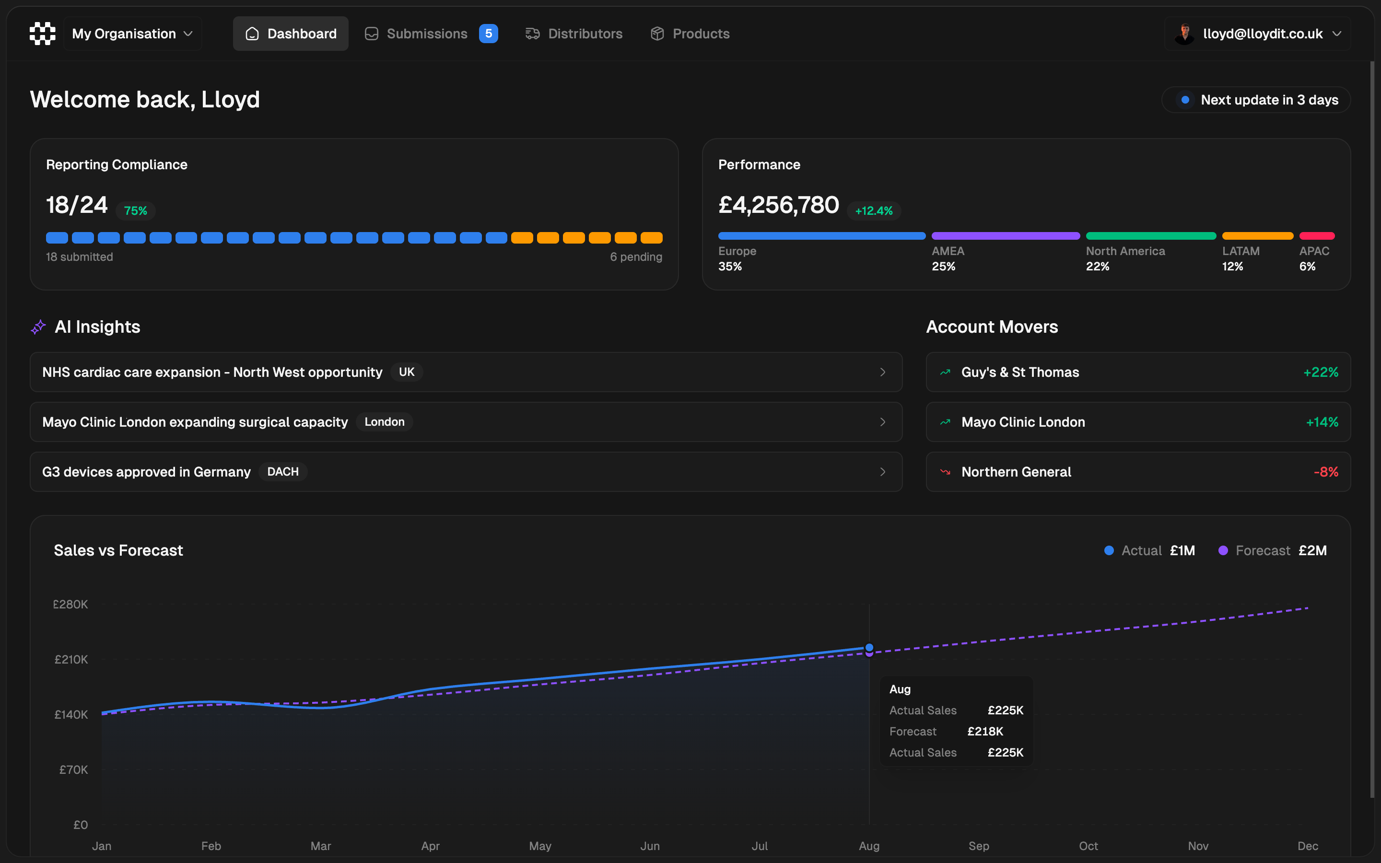Open the My Organisation dropdown
Image resolution: width=1381 pixels, height=863 pixels.
coord(132,34)
